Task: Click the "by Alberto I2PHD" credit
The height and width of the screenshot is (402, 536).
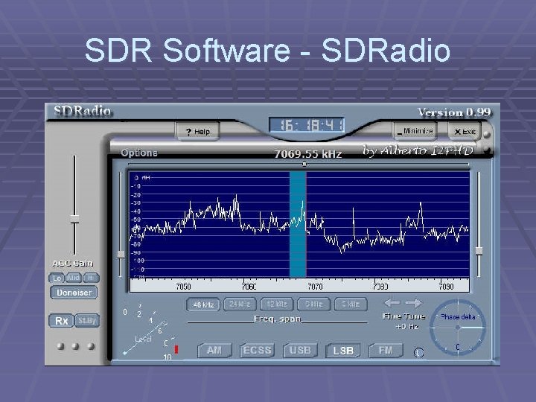Action: point(418,150)
